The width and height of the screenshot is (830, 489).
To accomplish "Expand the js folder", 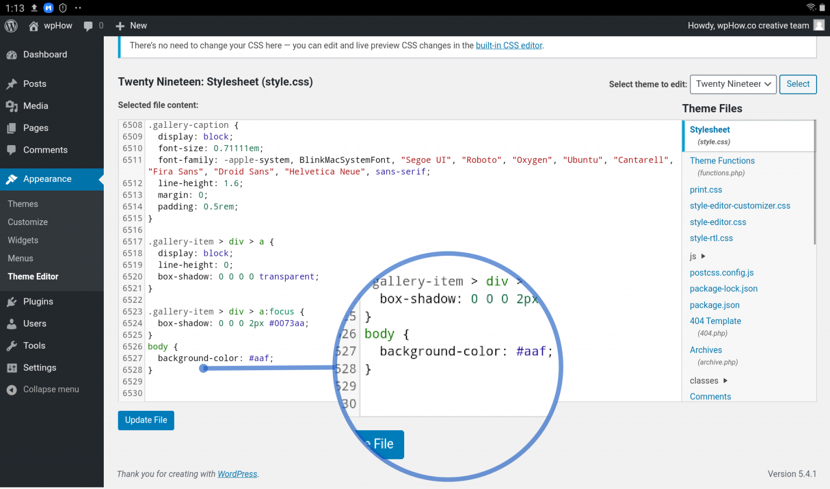I will 698,256.
